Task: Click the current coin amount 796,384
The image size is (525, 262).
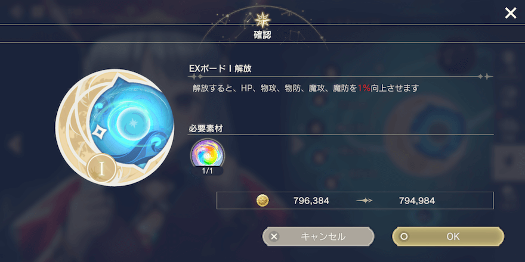Action: [x=311, y=201]
